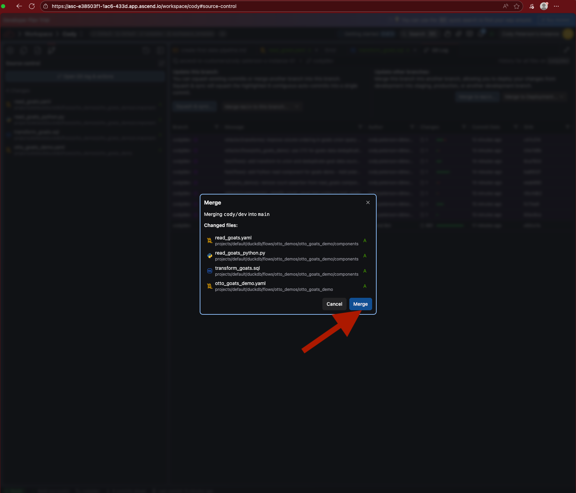This screenshot has width=576, height=493.
Task: View site information via the lock icon
Action: pos(46,6)
